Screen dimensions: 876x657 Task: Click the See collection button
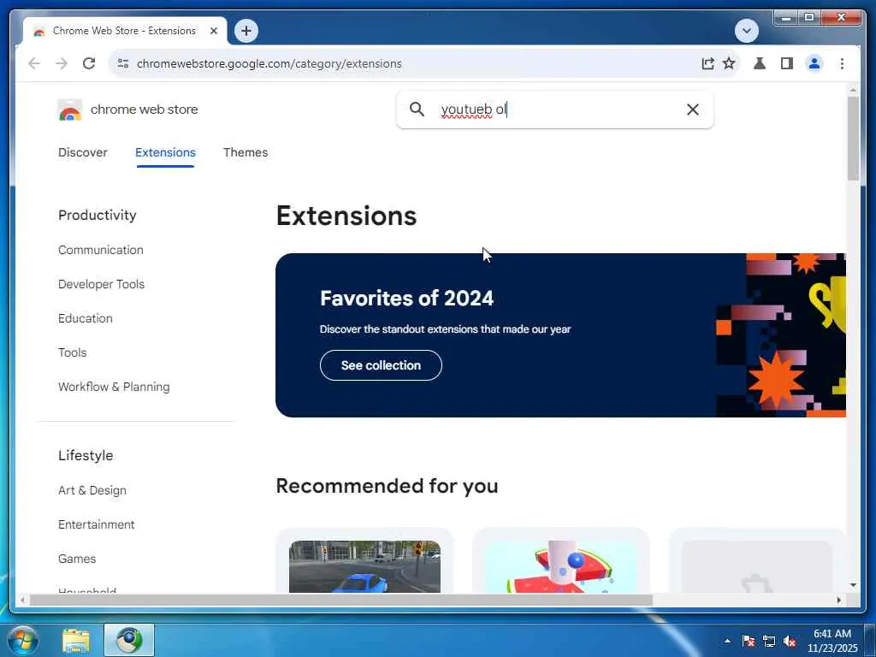coord(381,365)
